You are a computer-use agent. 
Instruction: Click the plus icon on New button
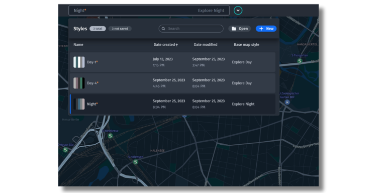[261, 29]
